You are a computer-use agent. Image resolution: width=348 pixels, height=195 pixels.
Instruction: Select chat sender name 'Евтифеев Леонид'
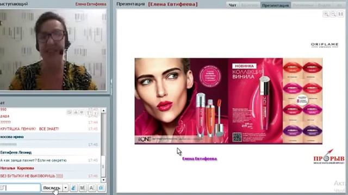[16, 153]
